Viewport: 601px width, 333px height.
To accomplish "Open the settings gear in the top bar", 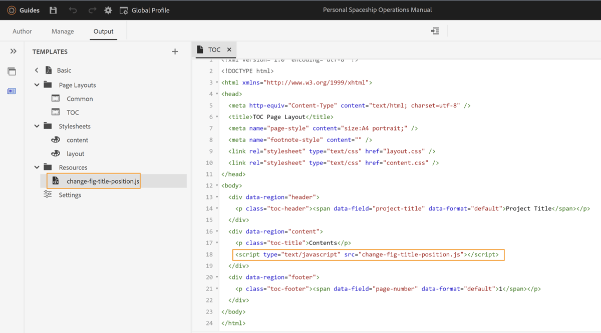I will point(108,10).
